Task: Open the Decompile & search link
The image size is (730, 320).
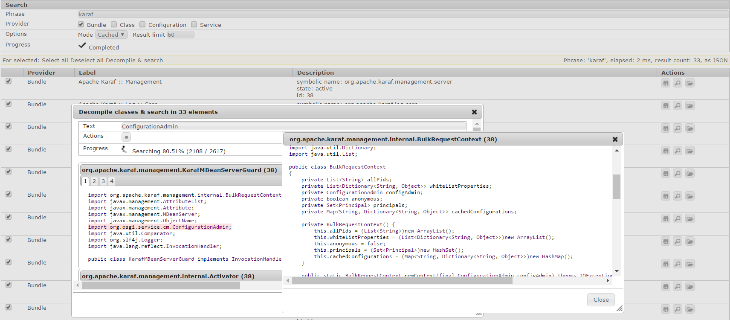Action: [x=134, y=60]
